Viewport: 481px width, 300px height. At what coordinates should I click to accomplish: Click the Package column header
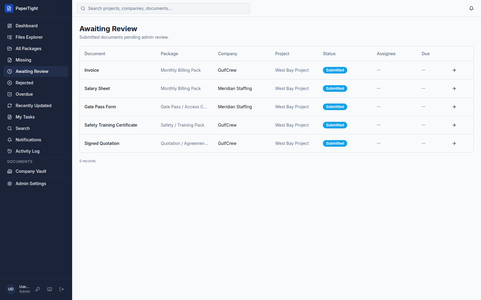[169, 54]
